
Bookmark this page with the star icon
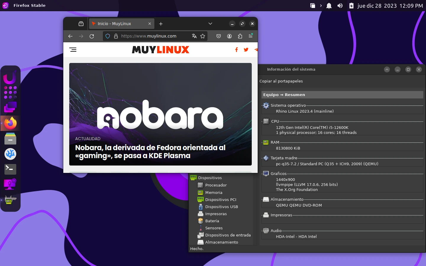pyautogui.click(x=203, y=36)
